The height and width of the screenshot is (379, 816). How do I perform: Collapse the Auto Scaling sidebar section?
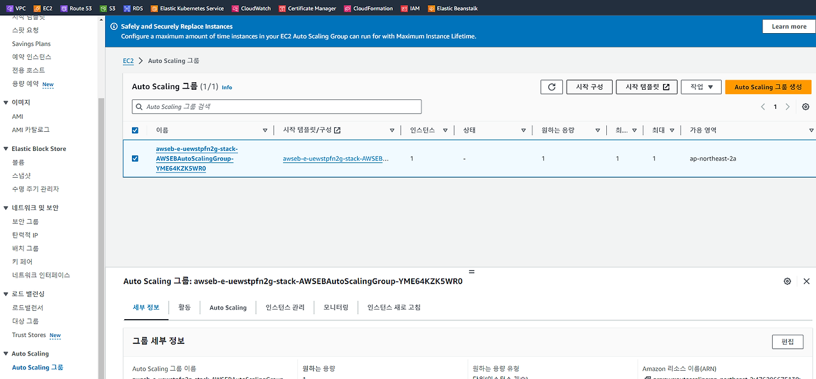tap(6, 354)
